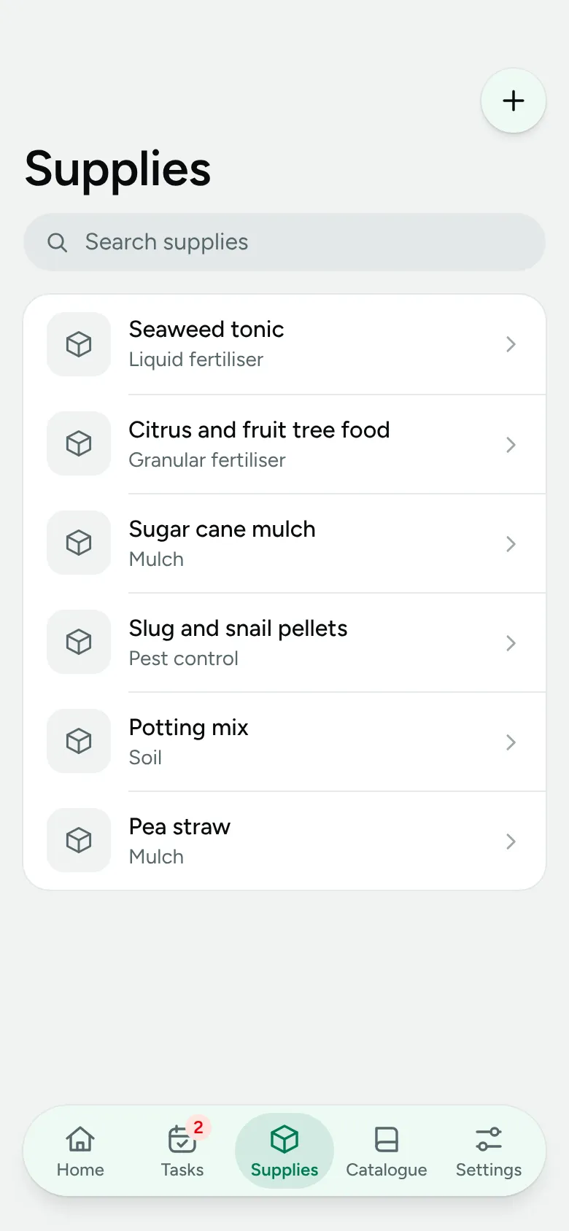This screenshot has height=1231, width=569.
Task: Expand Seaweed tonic chevron arrow
Action: click(x=511, y=344)
